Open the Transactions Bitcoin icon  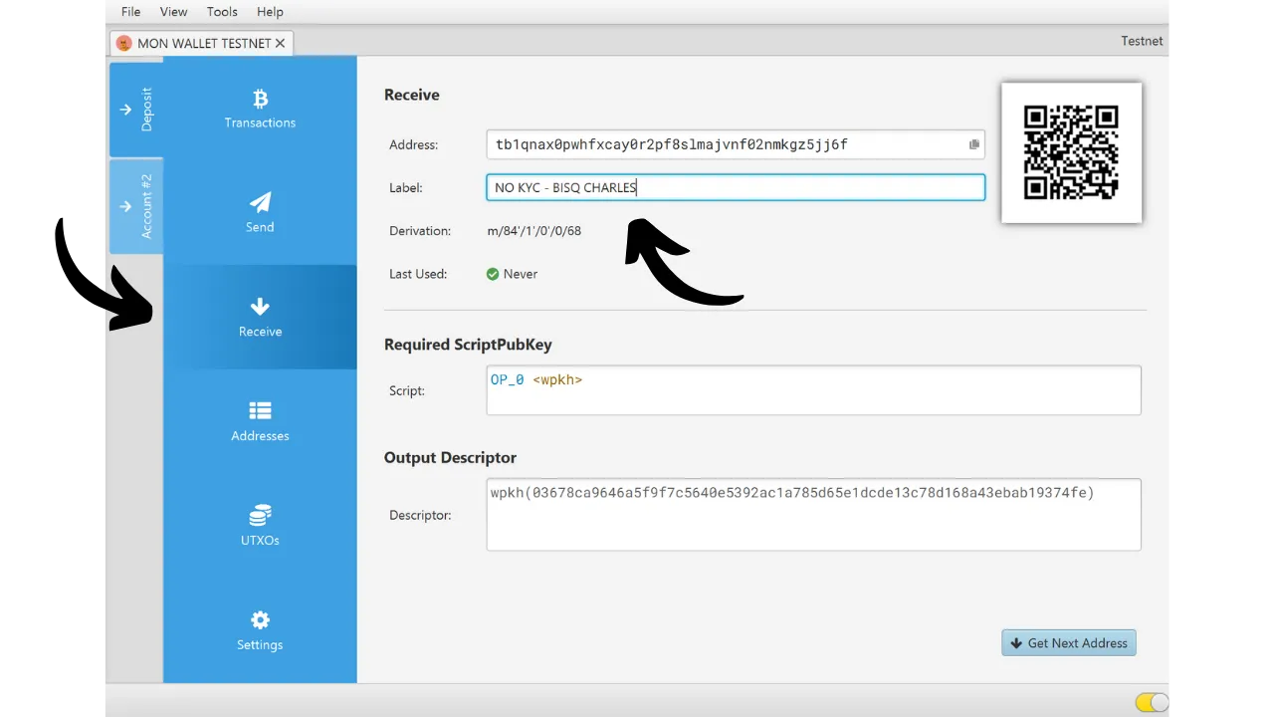pyautogui.click(x=260, y=99)
